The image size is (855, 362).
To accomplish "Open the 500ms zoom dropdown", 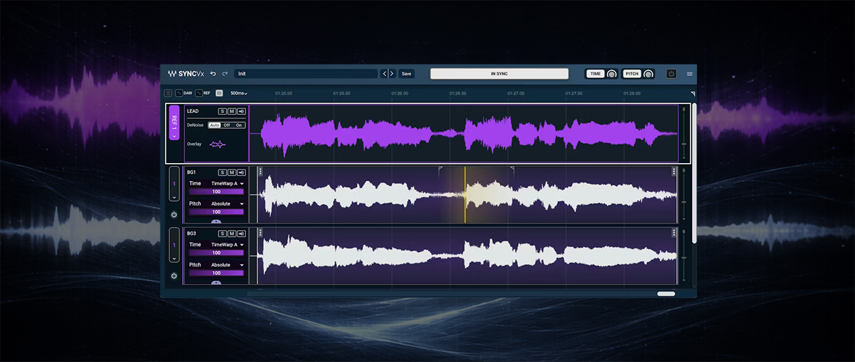I will (x=239, y=93).
